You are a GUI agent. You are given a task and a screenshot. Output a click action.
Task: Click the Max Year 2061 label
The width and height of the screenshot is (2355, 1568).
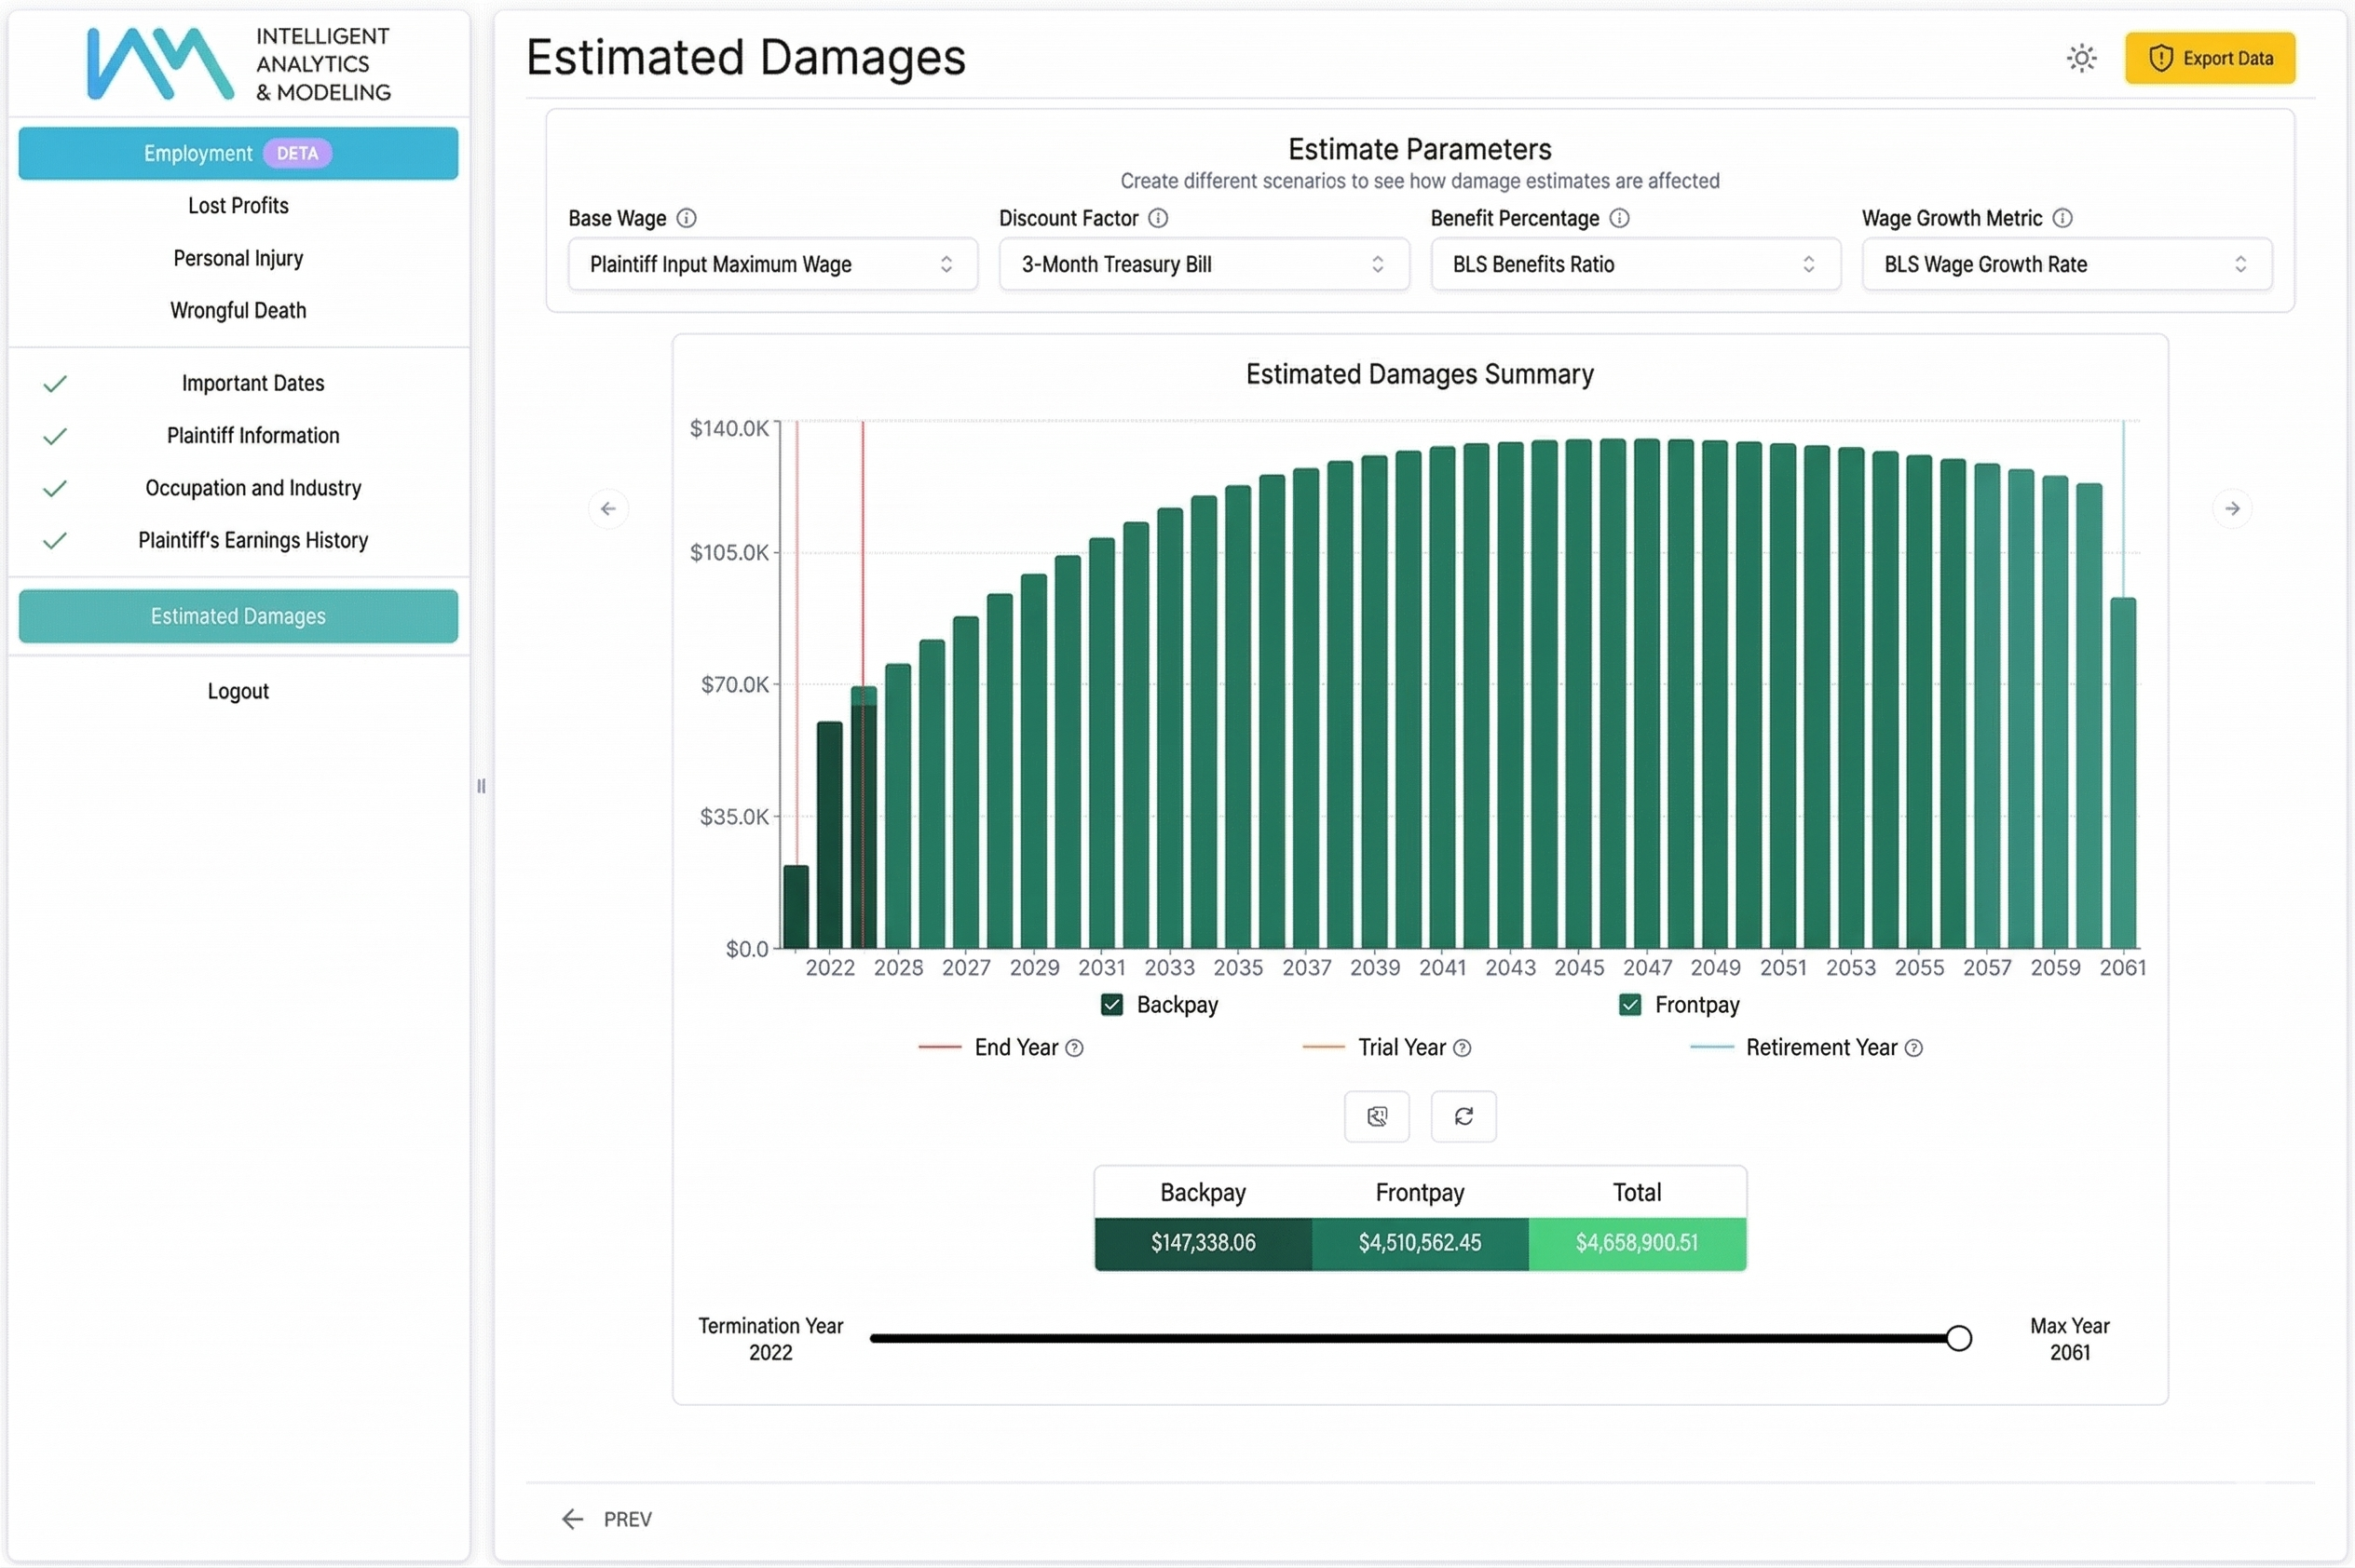pyautogui.click(x=2070, y=1339)
